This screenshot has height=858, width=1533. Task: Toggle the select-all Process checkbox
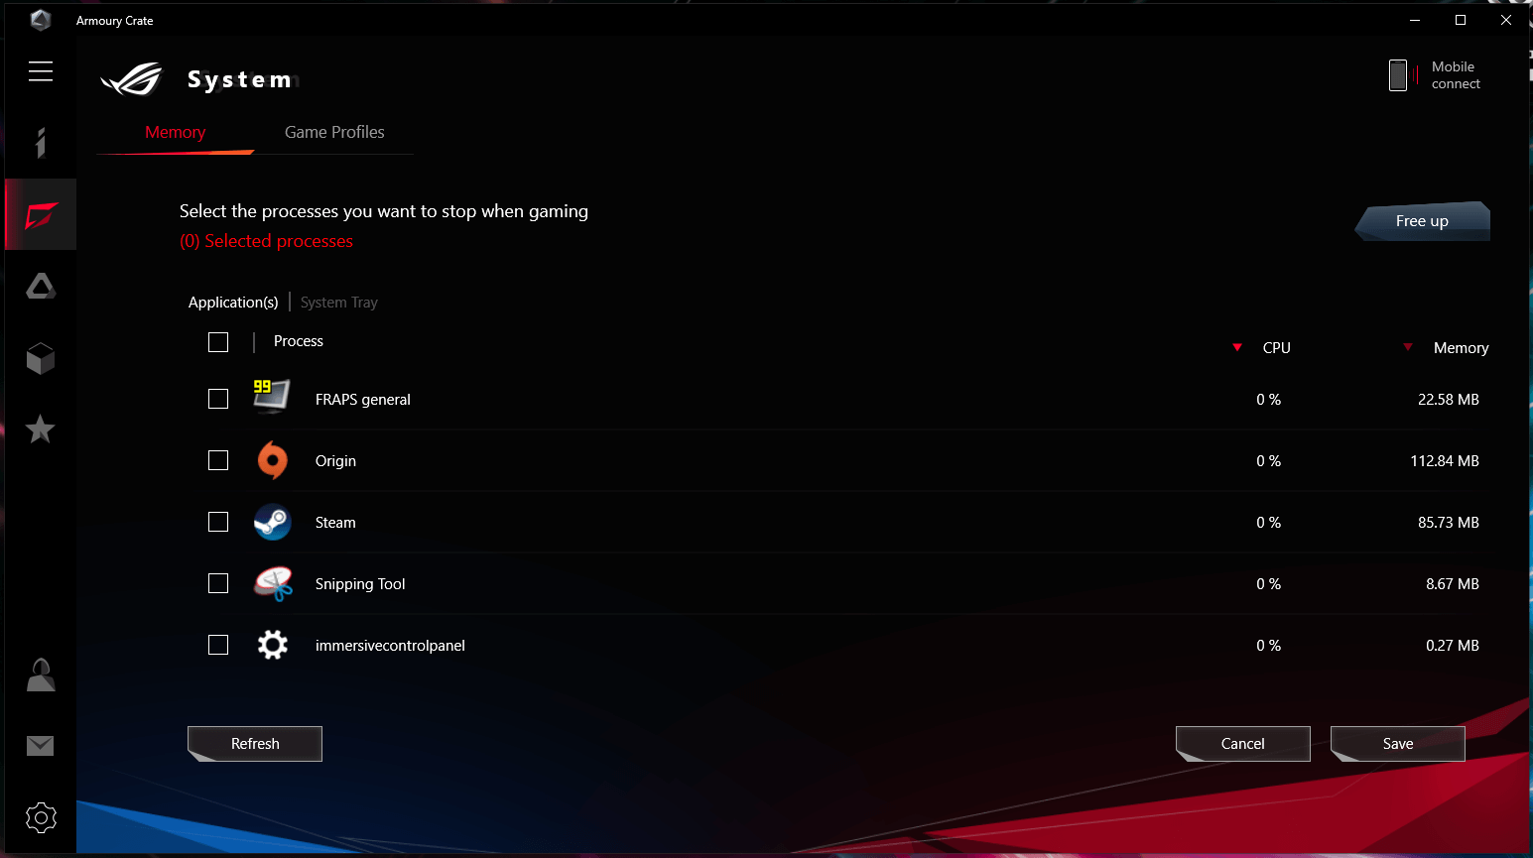[x=218, y=342]
